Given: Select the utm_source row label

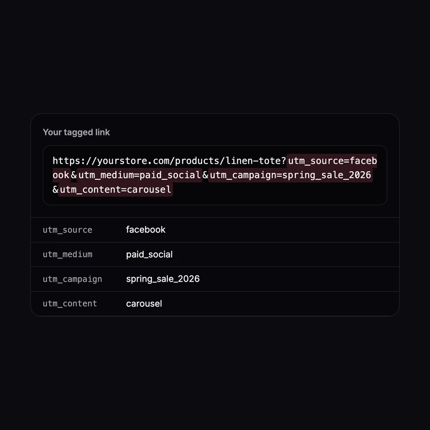Looking at the screenshot, I should click(x=68, y=230).
